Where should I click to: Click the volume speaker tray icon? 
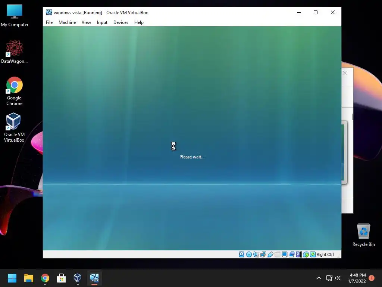pos(338,278)
